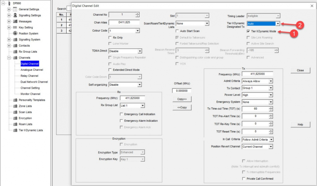
Task: Click the Roam Lists folder icon
Action: click(15, 124)
